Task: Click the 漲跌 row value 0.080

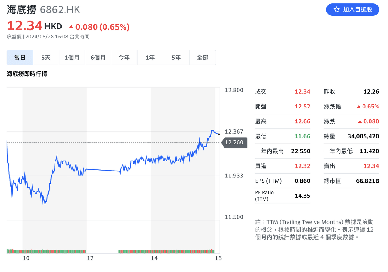Action: [x=371, y=121]
